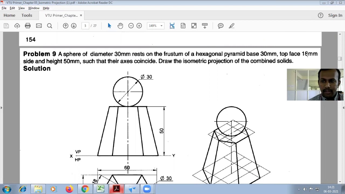Click the upload to cloud icon
This screenshot has height=194, width=345.
click(17, 26)
